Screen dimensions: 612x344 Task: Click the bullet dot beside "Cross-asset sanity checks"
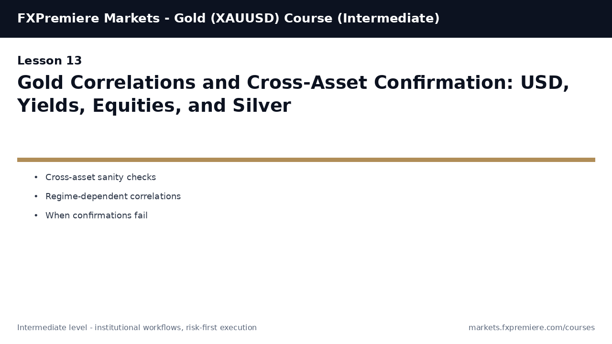tap(36, 178)
